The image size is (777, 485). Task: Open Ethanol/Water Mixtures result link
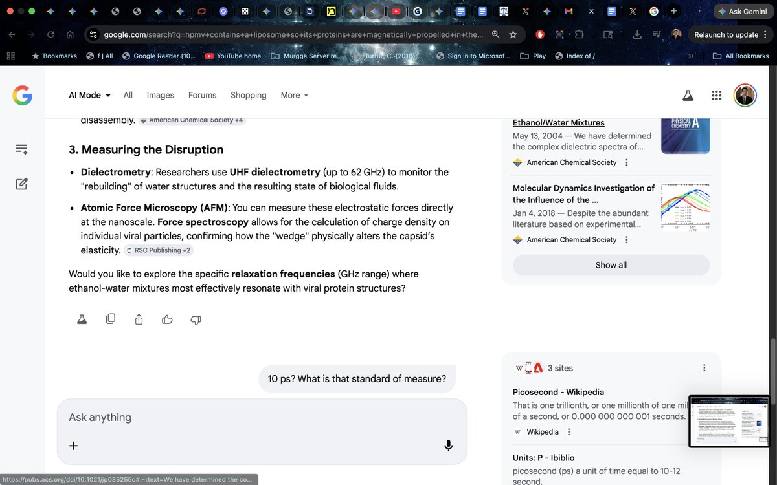pos(559,122)
